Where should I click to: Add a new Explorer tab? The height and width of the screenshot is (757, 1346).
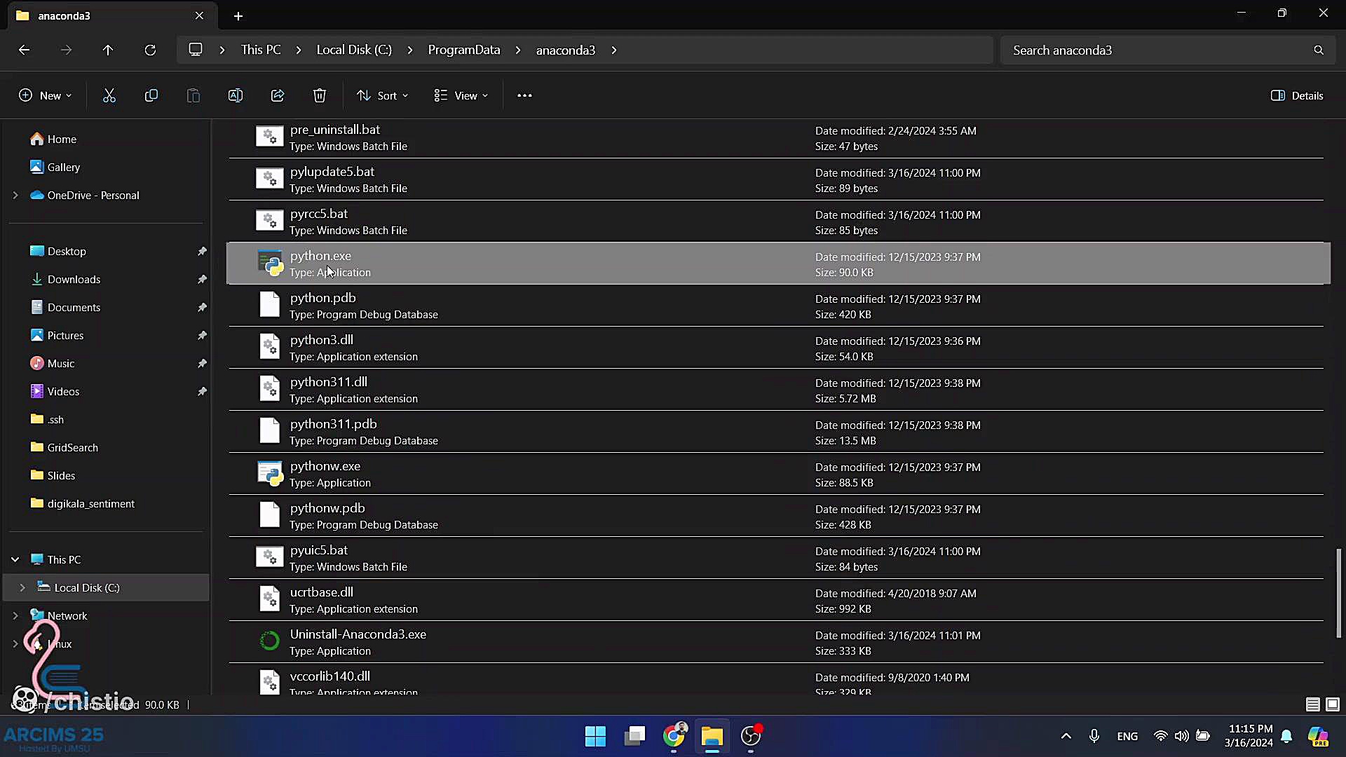tap(238, 15)
